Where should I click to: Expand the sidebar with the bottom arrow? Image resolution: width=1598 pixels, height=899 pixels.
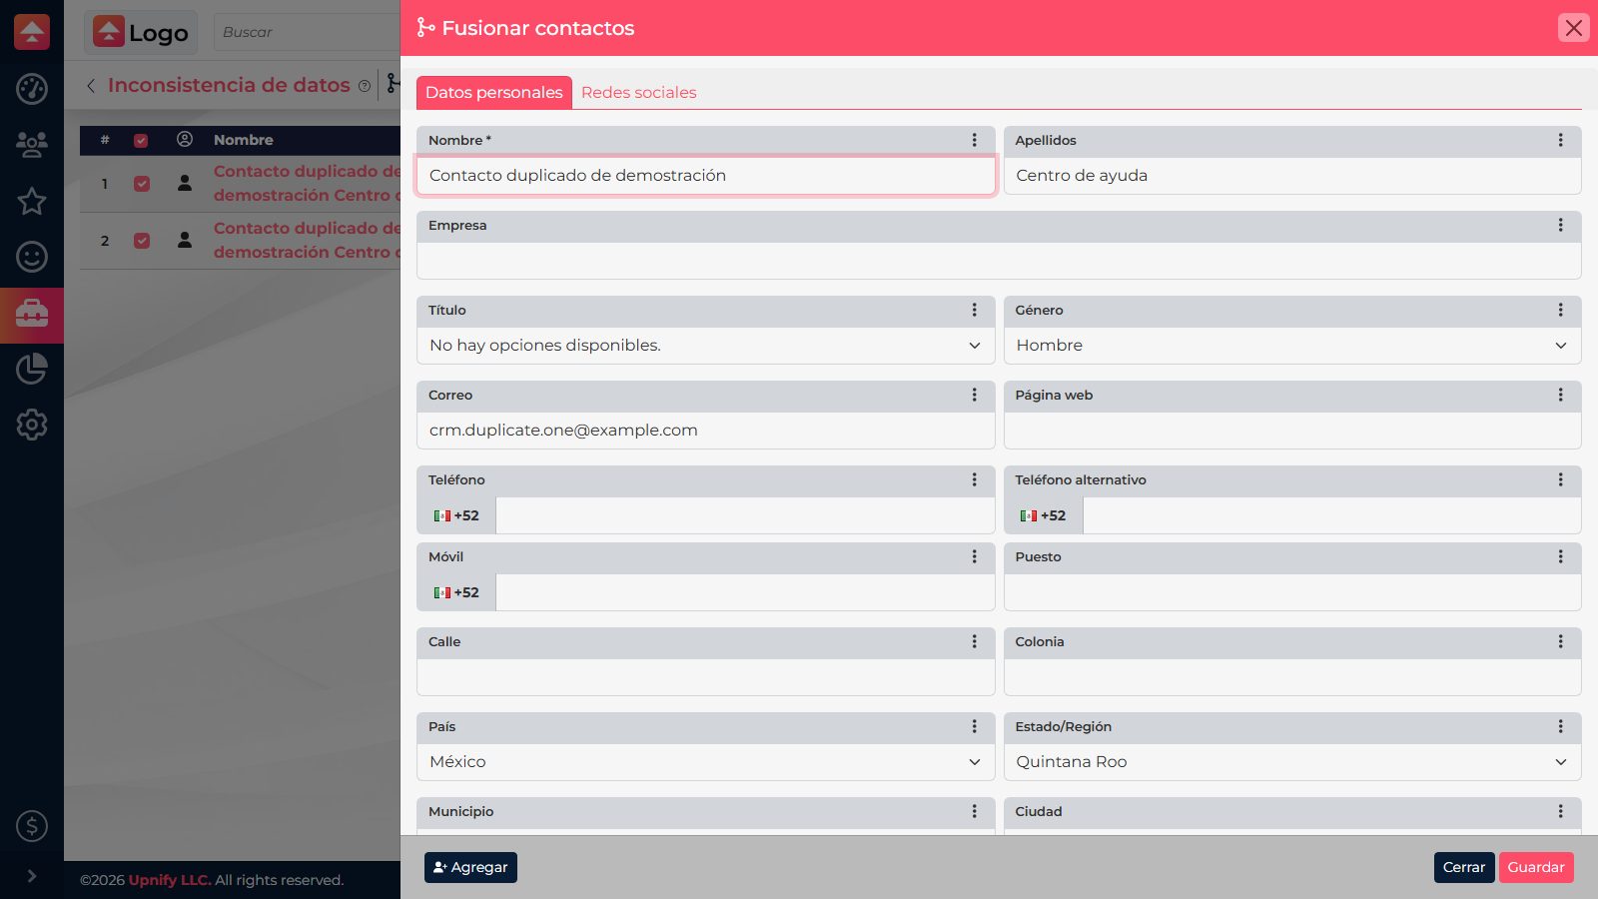point(32,876)
